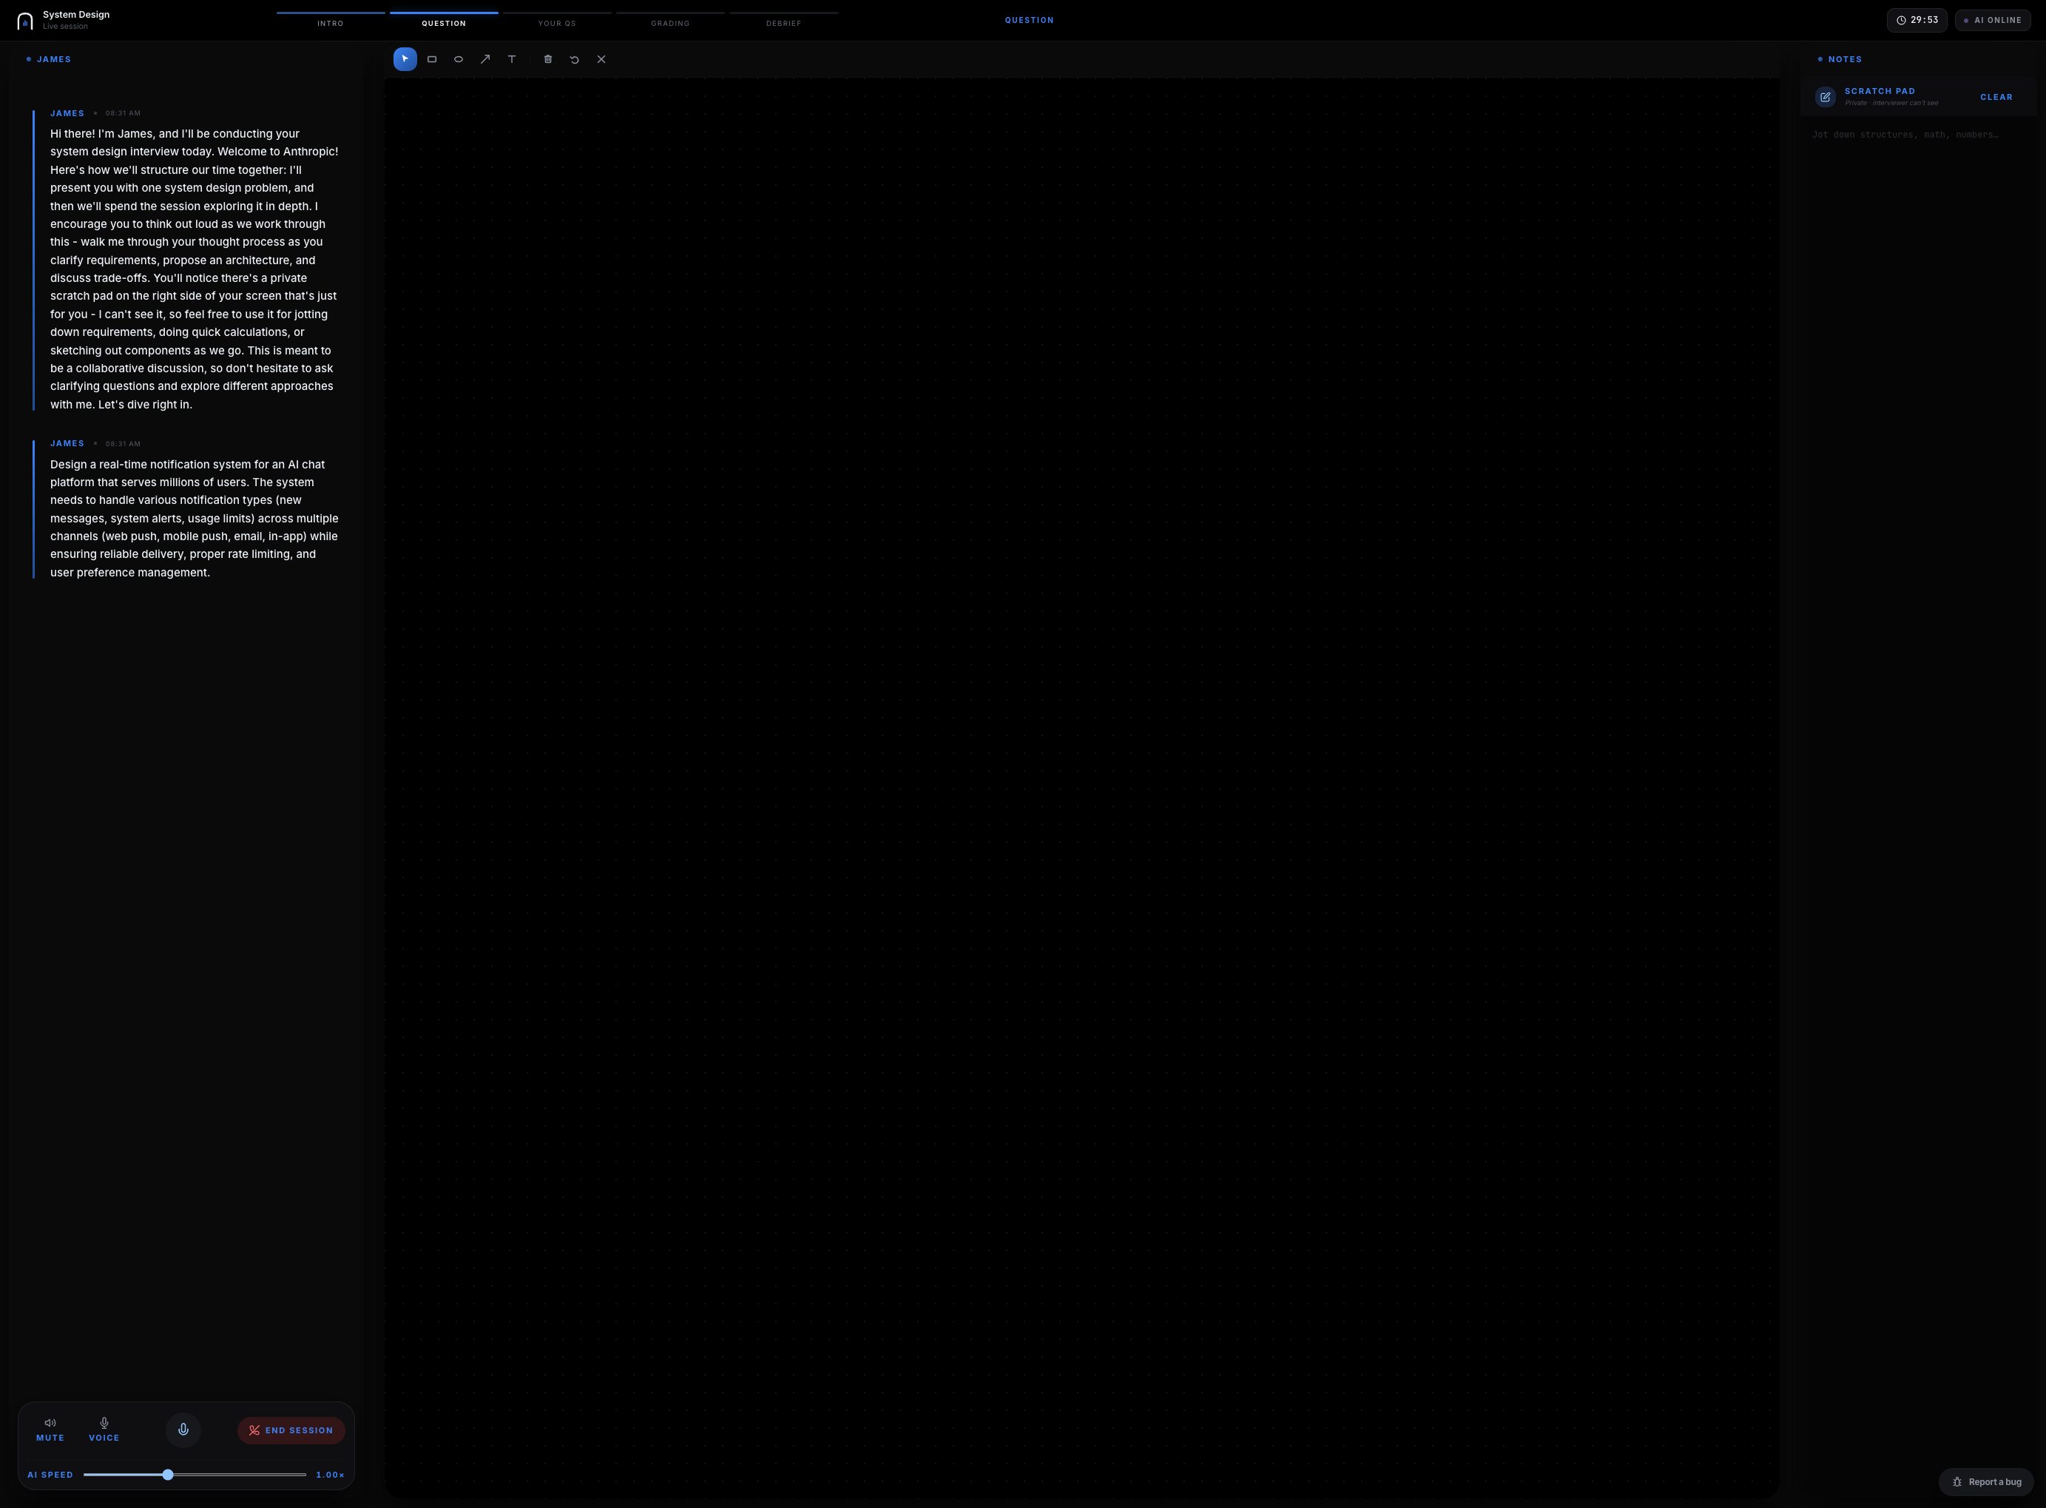Toggle Mute for AI audio
Image resolution: width=2046 pixels, height=1508 pixels.
click(x=50, y=1430)
